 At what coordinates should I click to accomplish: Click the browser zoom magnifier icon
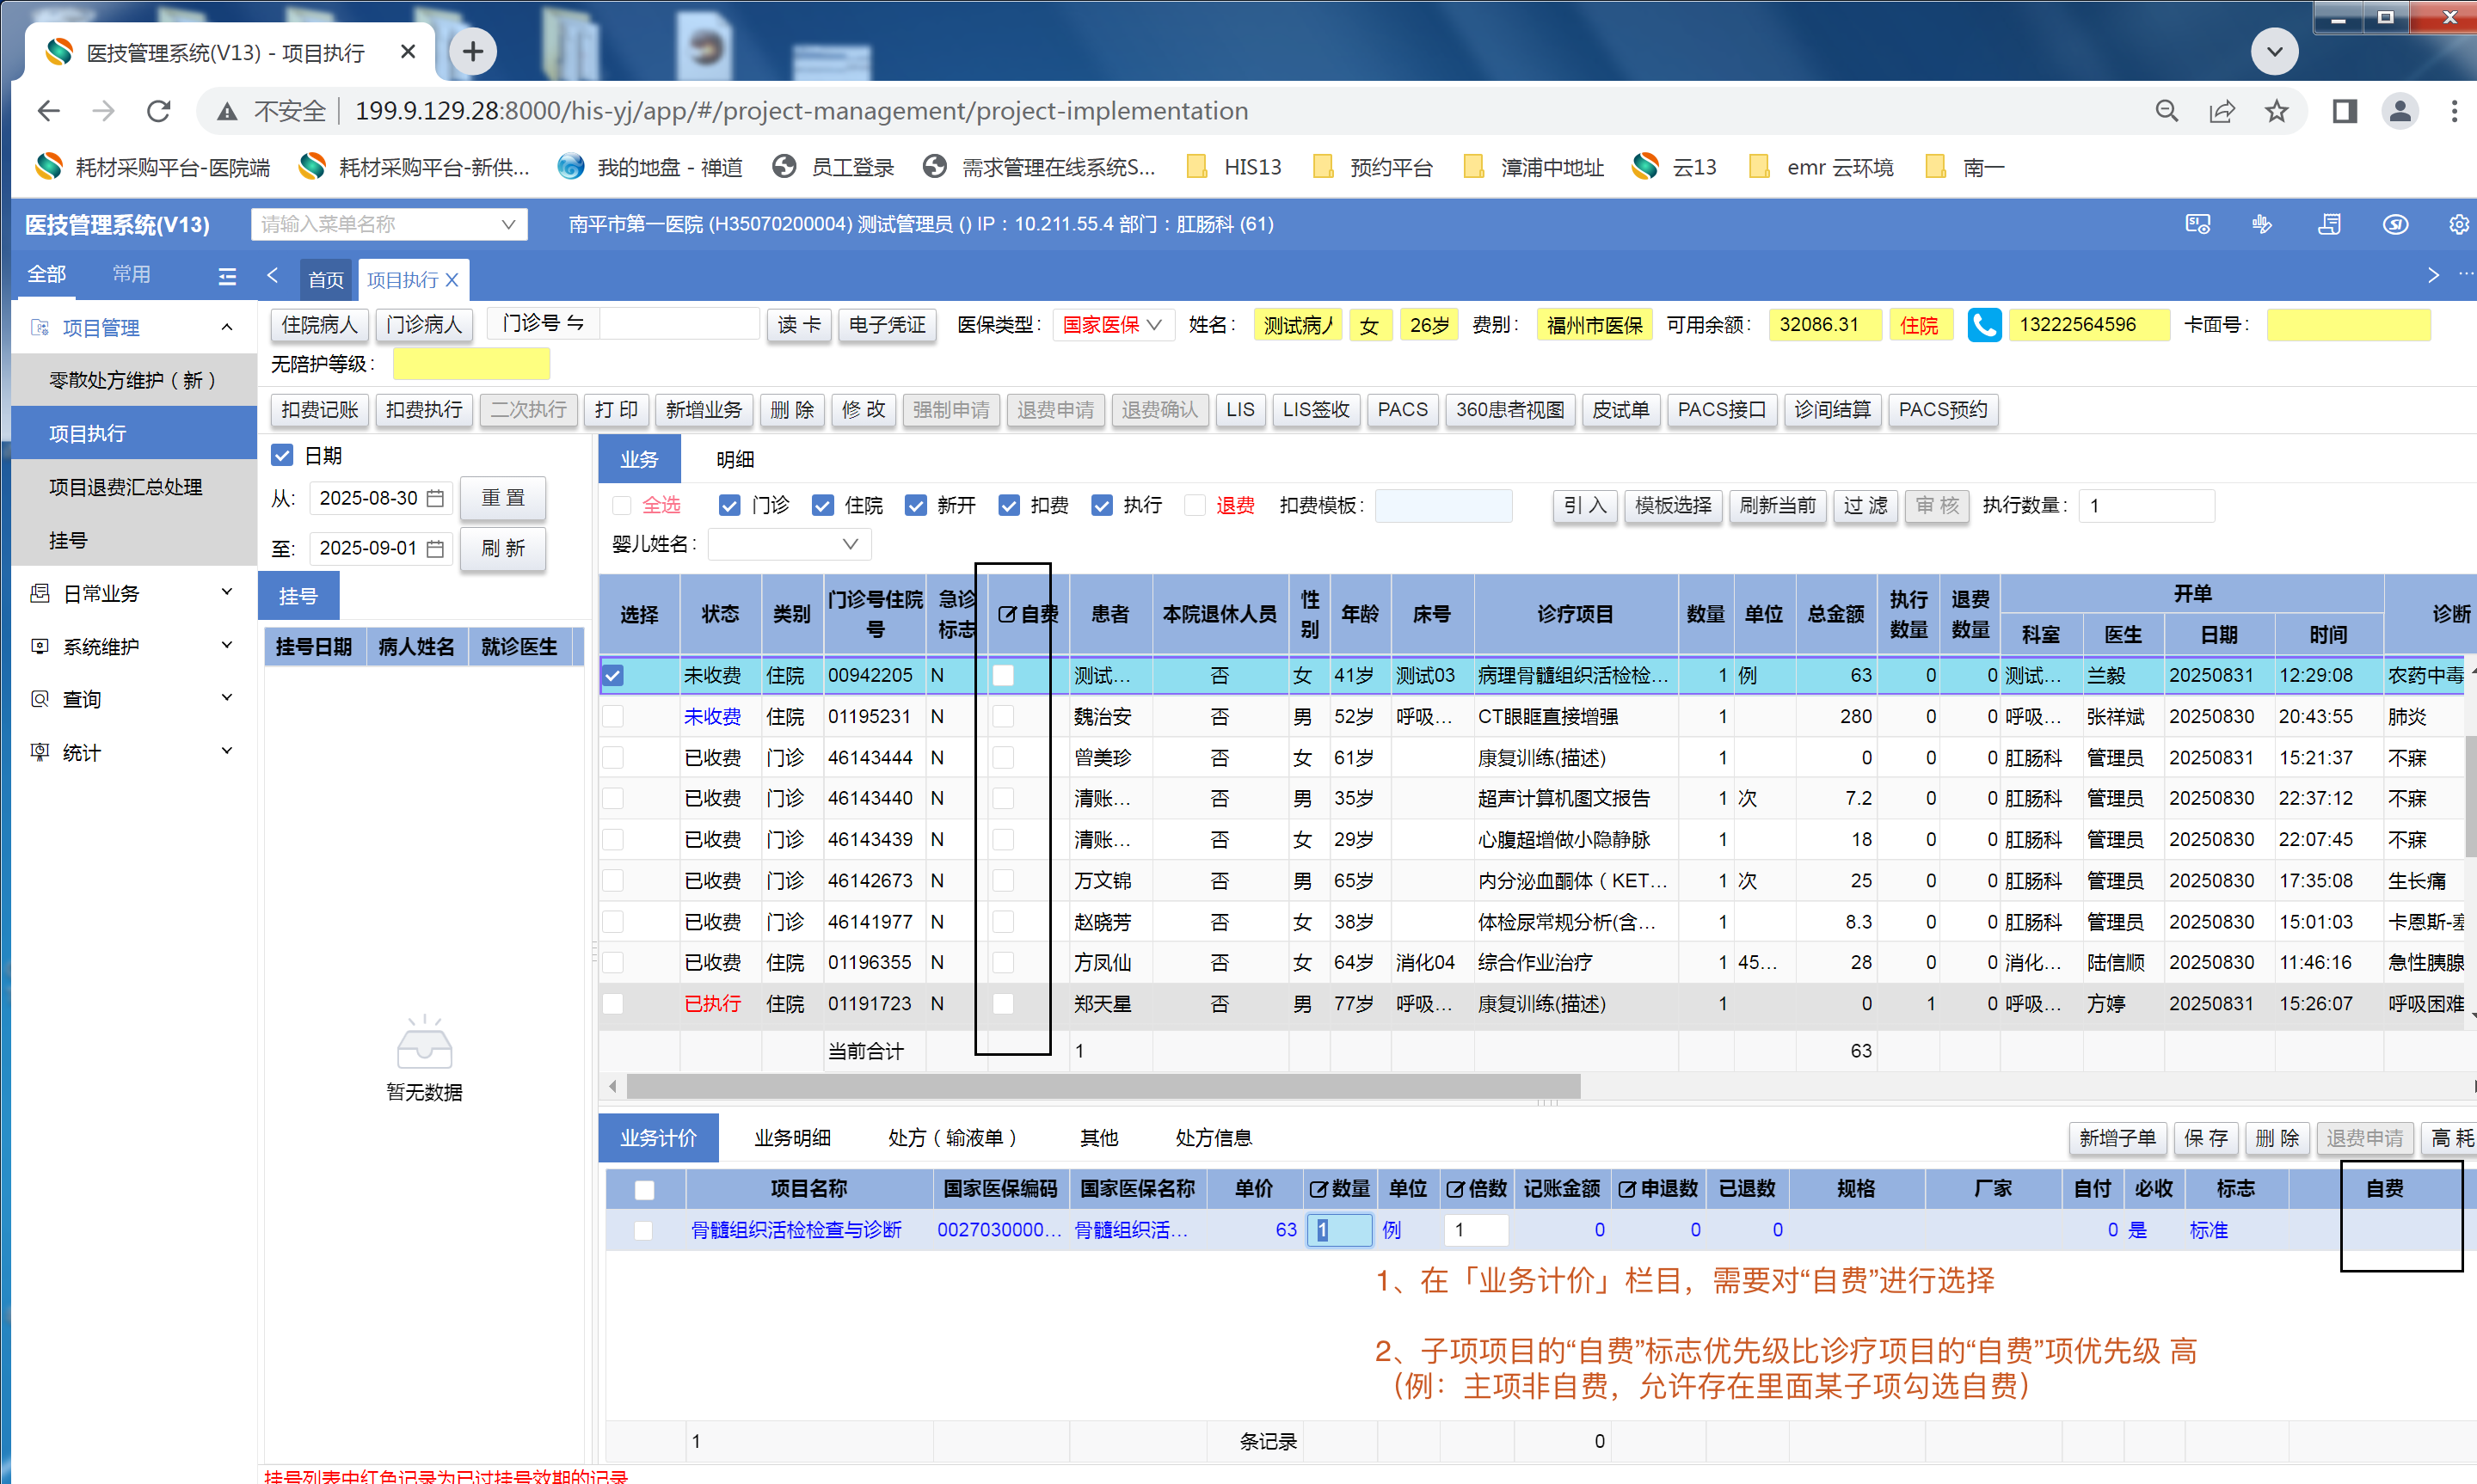pyautogui.click(x=2166, y=111)
